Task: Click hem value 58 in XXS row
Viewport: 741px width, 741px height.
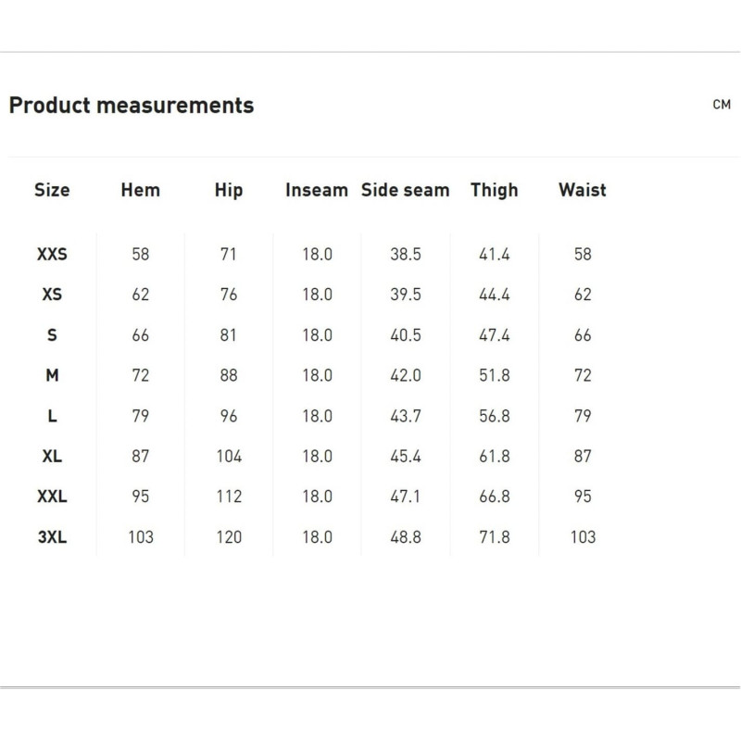Action: coord(141,255)
